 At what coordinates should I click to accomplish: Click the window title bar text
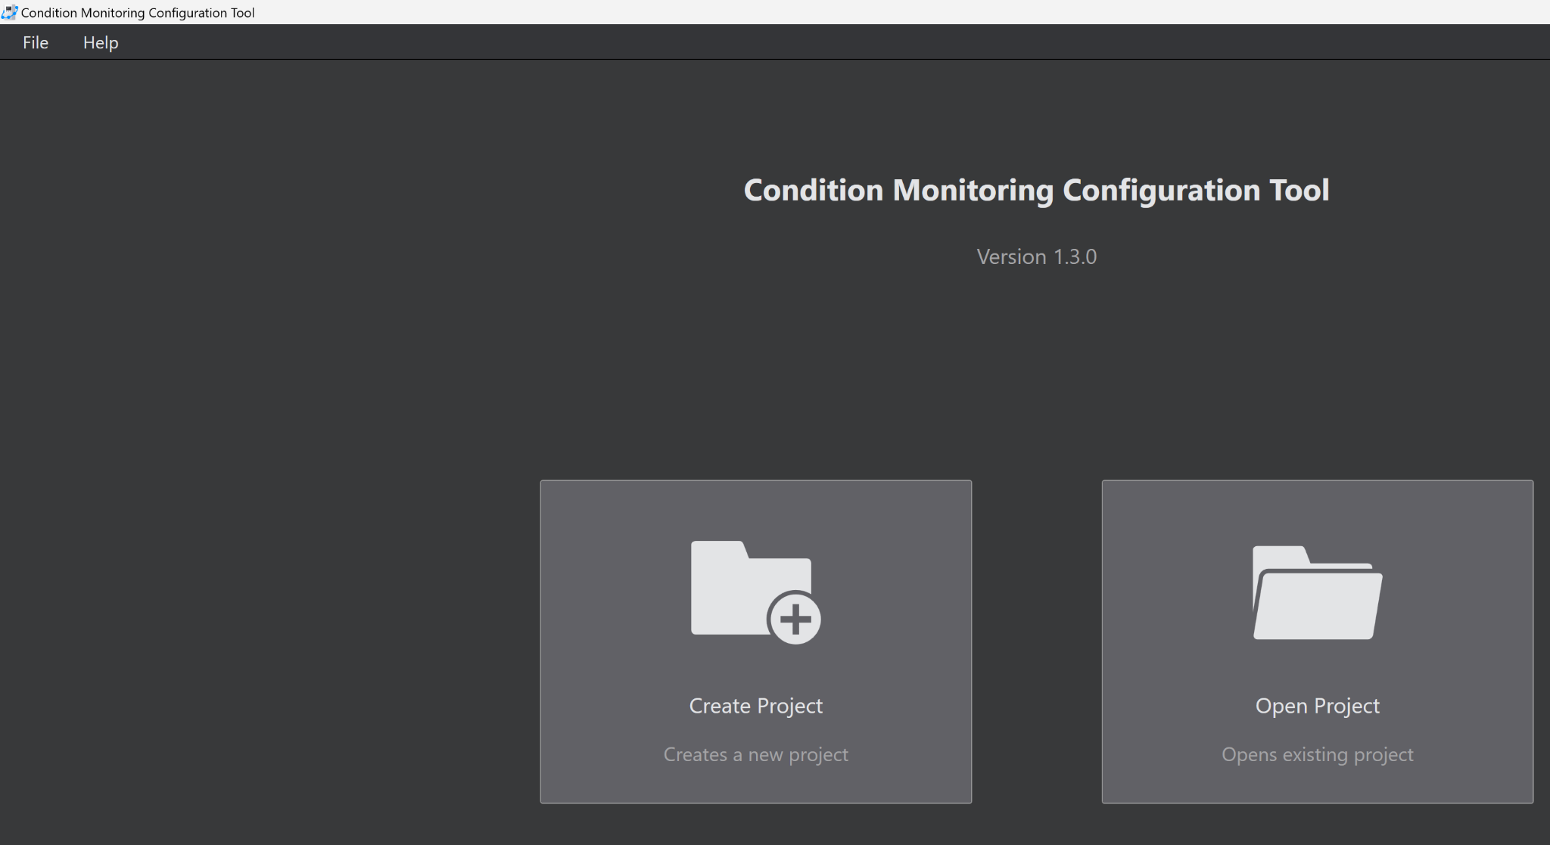point(138,12)
